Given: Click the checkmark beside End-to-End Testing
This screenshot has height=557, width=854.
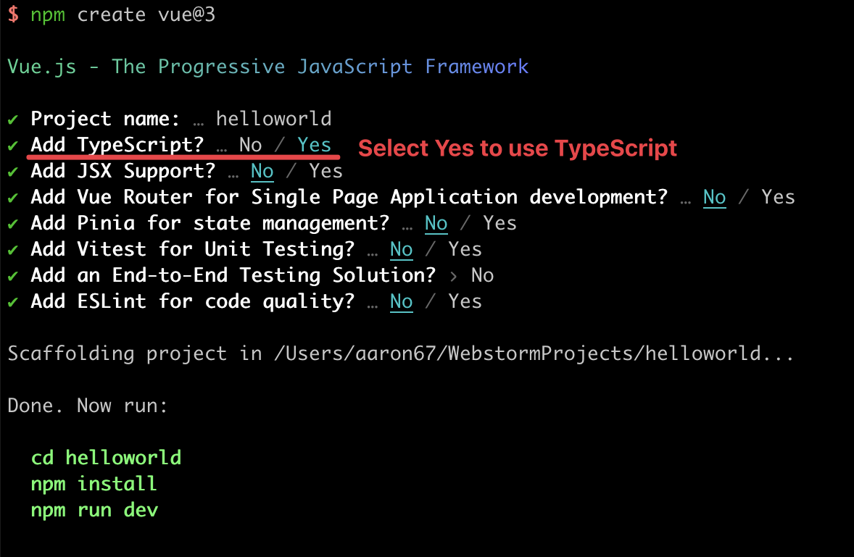Looking at the screenshot, I should 13,275.
